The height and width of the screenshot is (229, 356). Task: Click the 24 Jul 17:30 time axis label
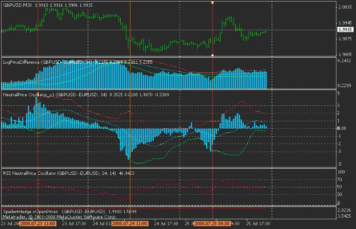(166, 223)
